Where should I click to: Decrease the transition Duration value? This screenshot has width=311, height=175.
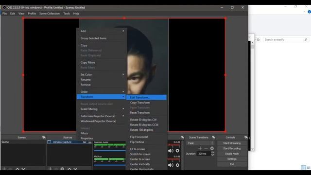213,155
